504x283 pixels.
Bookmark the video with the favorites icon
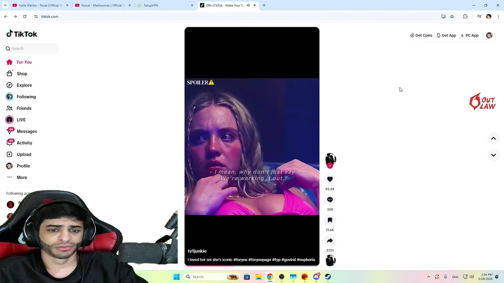(330, 220)
